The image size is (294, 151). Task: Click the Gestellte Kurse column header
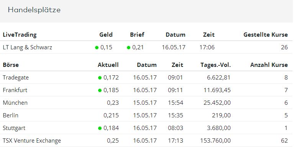[266, 34]
